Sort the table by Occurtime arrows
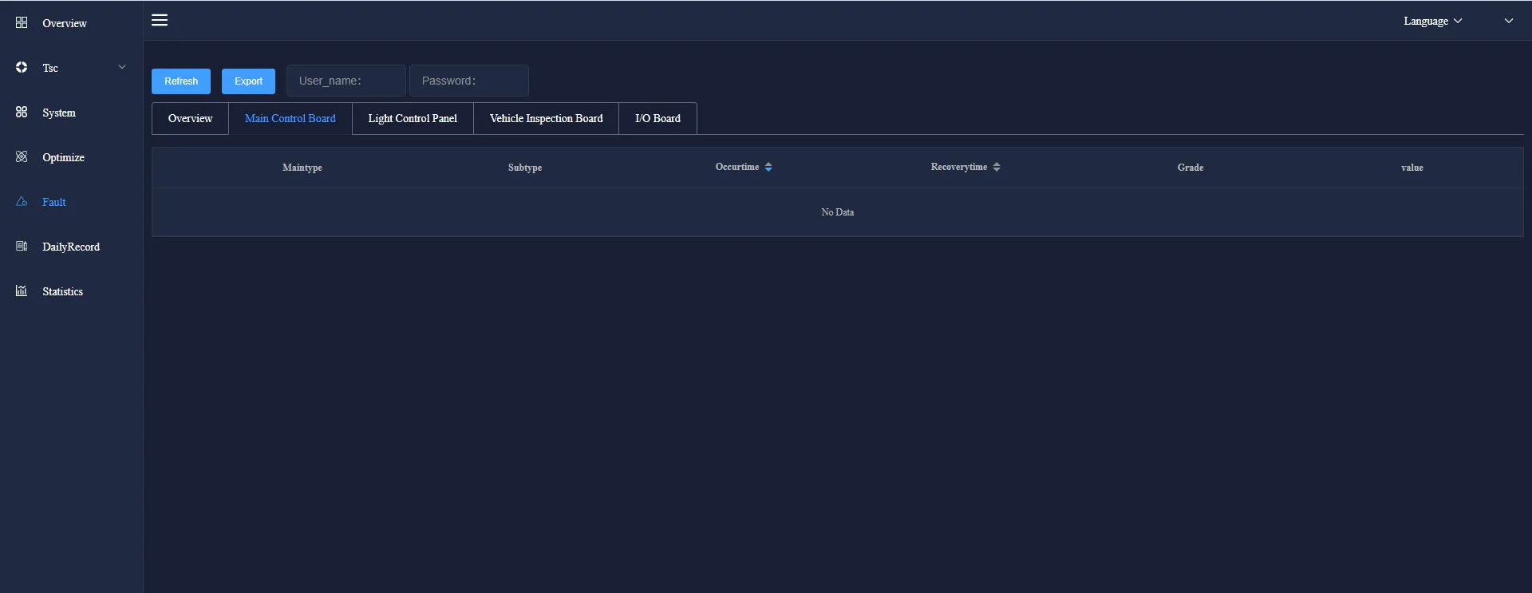Image resolution: width=1532 pixels, height=593 pixels. click(x=768, y=167)
